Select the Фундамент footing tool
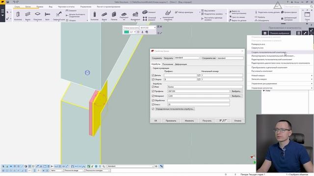 [x=135, y=16]
